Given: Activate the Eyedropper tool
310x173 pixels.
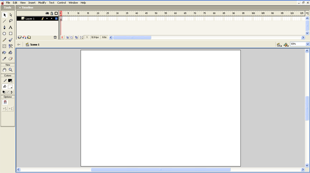Looking at the screenshot, I should tap(4, 59).
